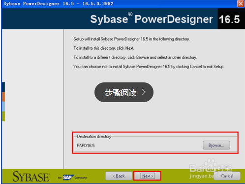This screenshot has height=184, width=245.
Task: Close the setup window with X
Action: [241, 3]
